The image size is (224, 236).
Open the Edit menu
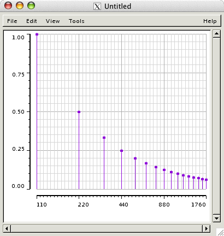pyautogui.click(x=32, y=21)
